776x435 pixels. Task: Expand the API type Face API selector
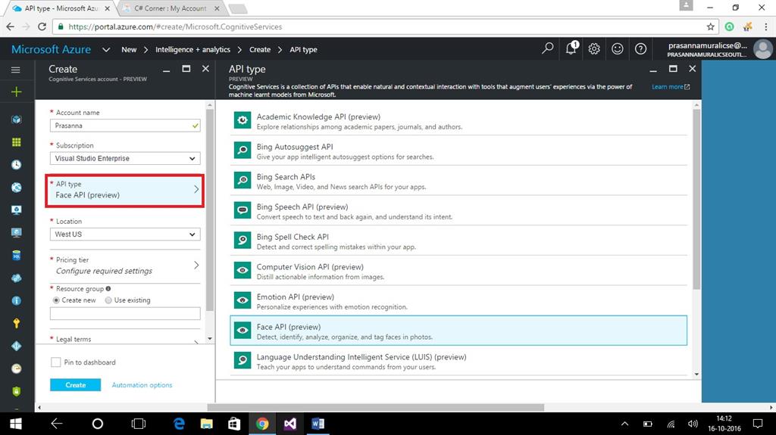125,190
